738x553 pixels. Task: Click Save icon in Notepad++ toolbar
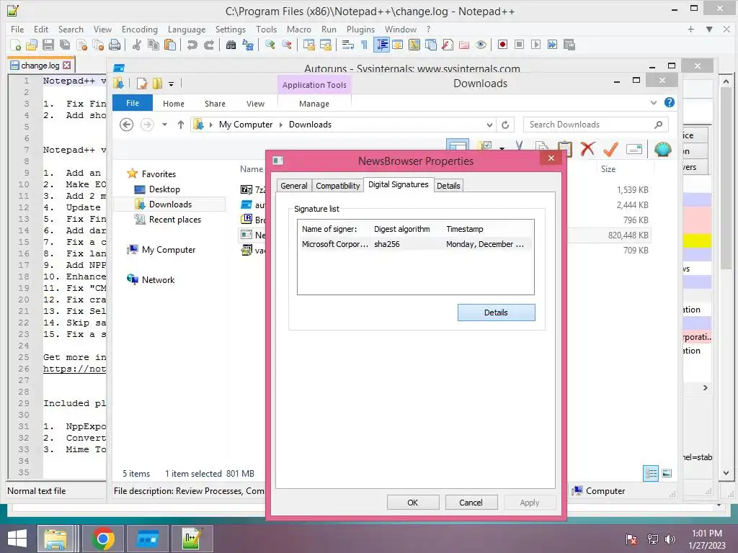click(48, 45)
